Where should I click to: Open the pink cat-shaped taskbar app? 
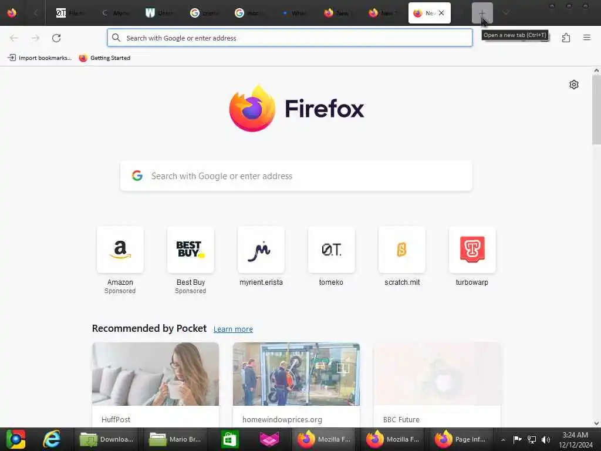269,439
